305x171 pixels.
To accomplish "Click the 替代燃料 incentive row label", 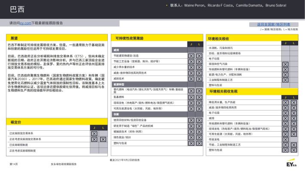I will [148, 91].
